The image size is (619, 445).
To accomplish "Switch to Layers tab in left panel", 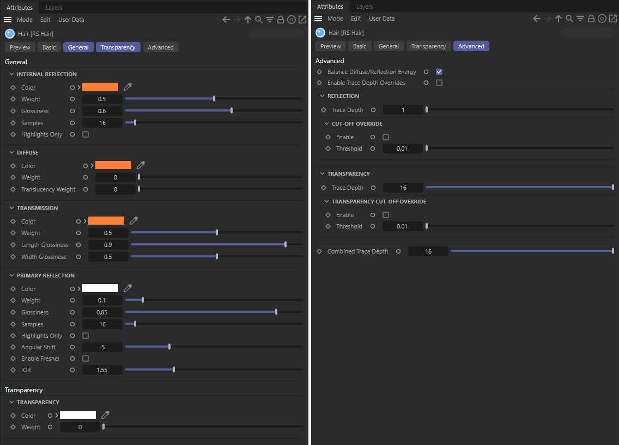I will coord(54,8).
